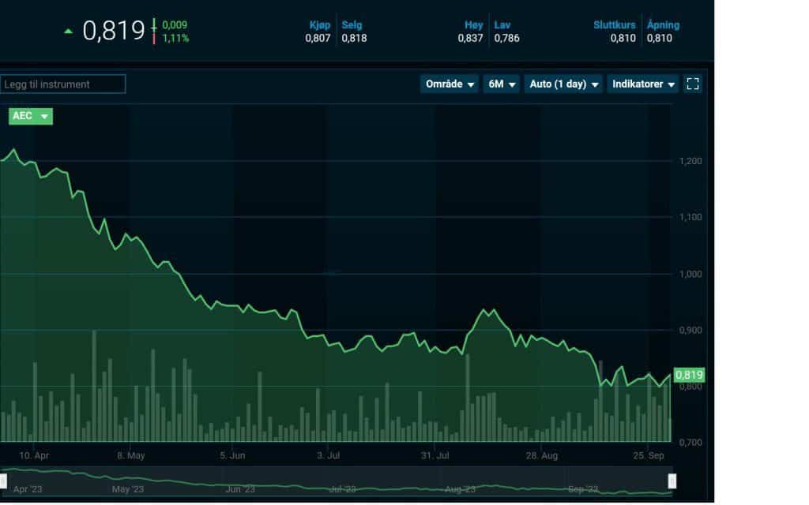Click the Åpning label

click(x=664, y=24)
